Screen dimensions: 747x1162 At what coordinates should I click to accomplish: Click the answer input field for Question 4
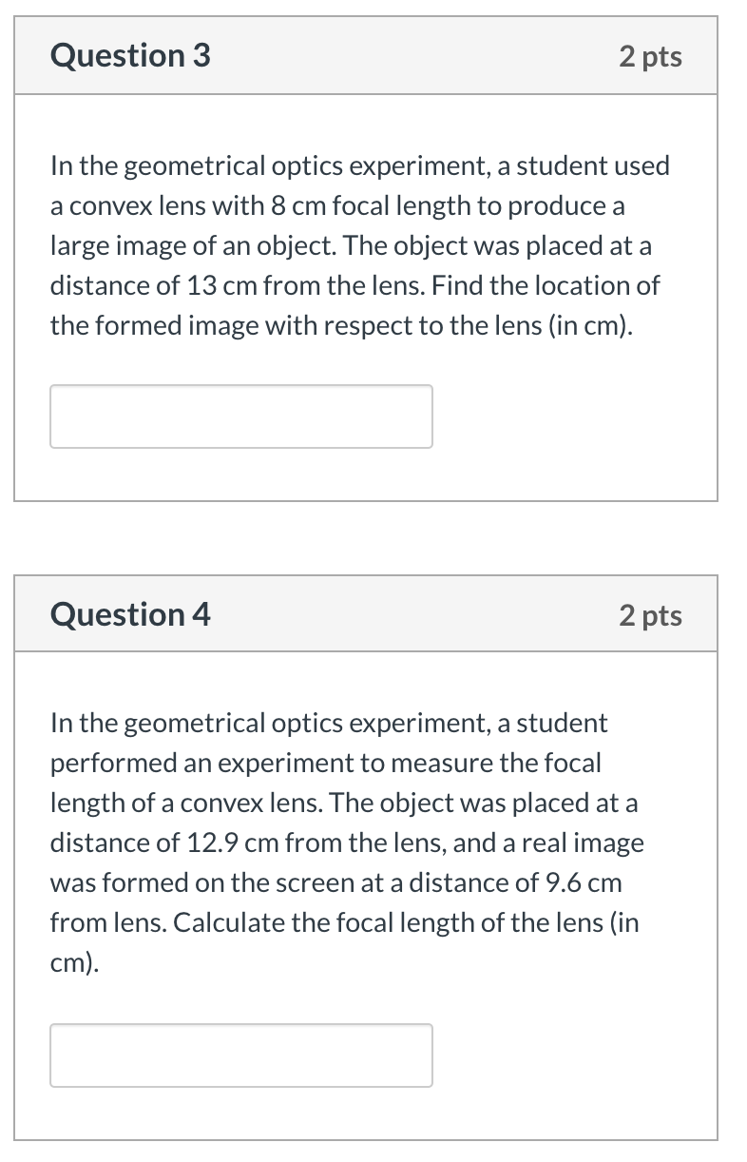pyautogui.click(x=240, y=1055)
